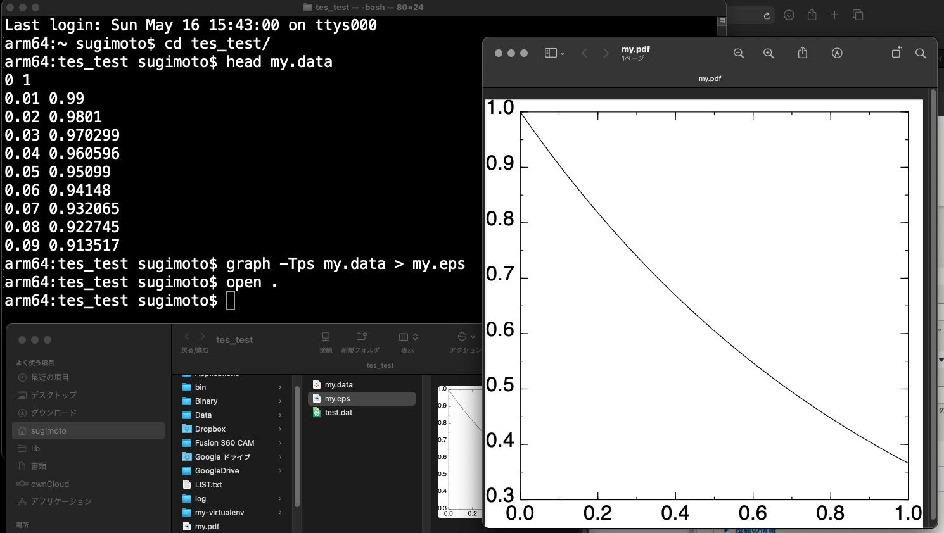Expand the Data folder chevron
Screen dimensions: 944x533
[x=280, y=415]
